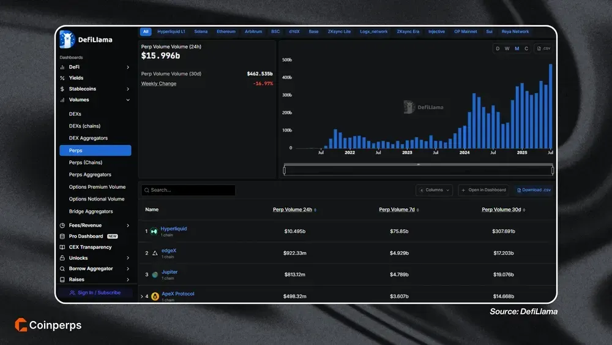Collapse the Volumes section chevron
Viewport: 612px width, 345px height.
128,100
